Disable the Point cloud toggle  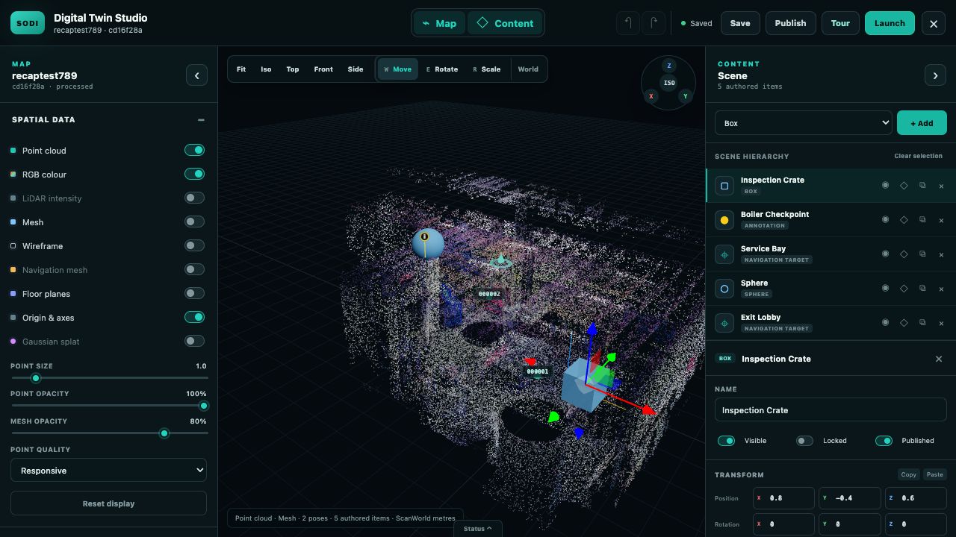(194, 150)
